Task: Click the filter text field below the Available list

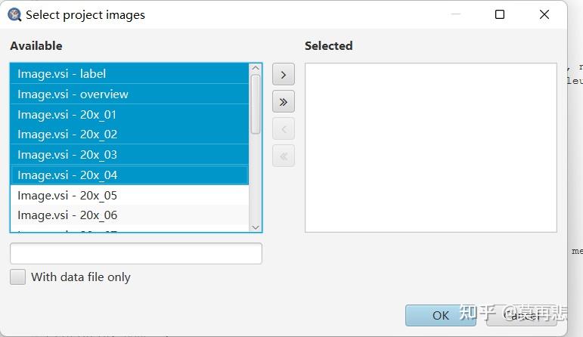Action: [x=136, y=253]
